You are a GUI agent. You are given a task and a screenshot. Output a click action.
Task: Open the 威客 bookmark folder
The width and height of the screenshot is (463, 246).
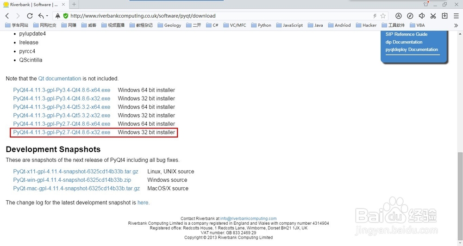[89, 25]
